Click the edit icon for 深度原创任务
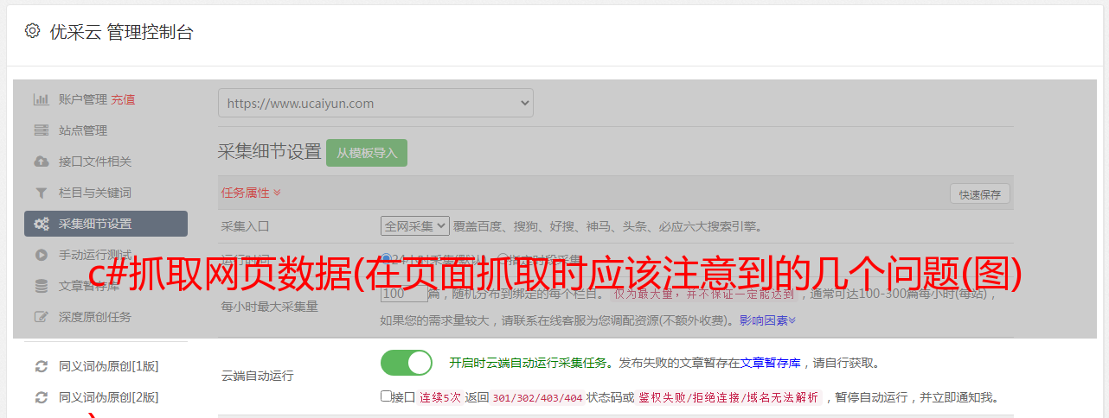This screenshot has width=1109, height=418. tap(41, 317)
